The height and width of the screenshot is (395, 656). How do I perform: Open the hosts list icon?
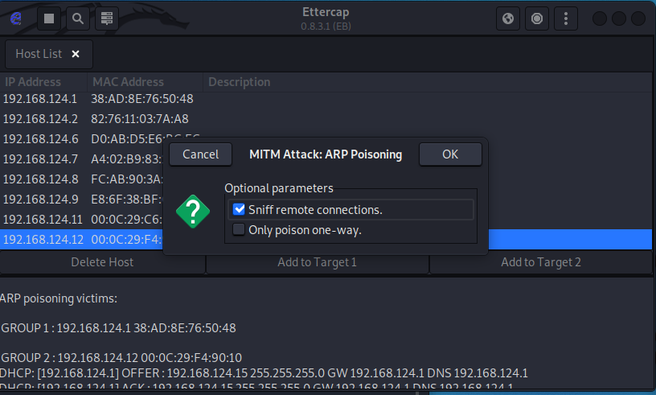pos(108,18)
